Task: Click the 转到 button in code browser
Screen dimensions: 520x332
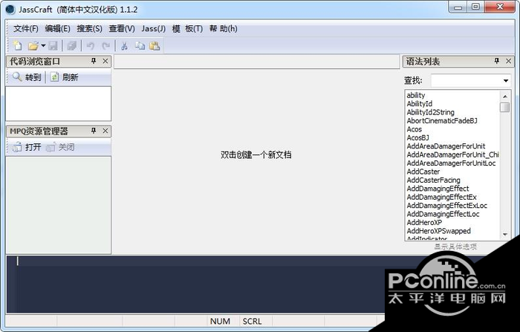Action: [x=27, y=77]
